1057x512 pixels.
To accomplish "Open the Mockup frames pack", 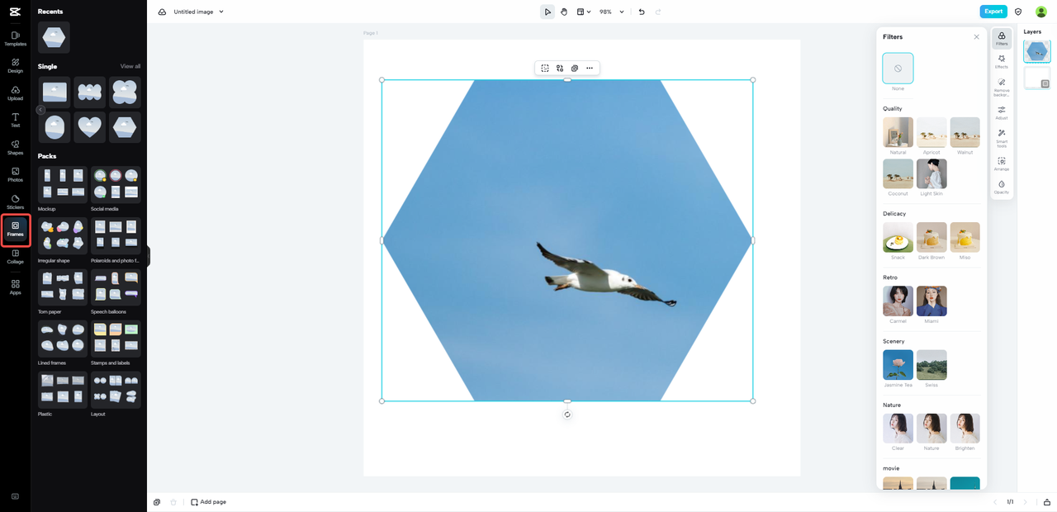I will coord(63,185).
